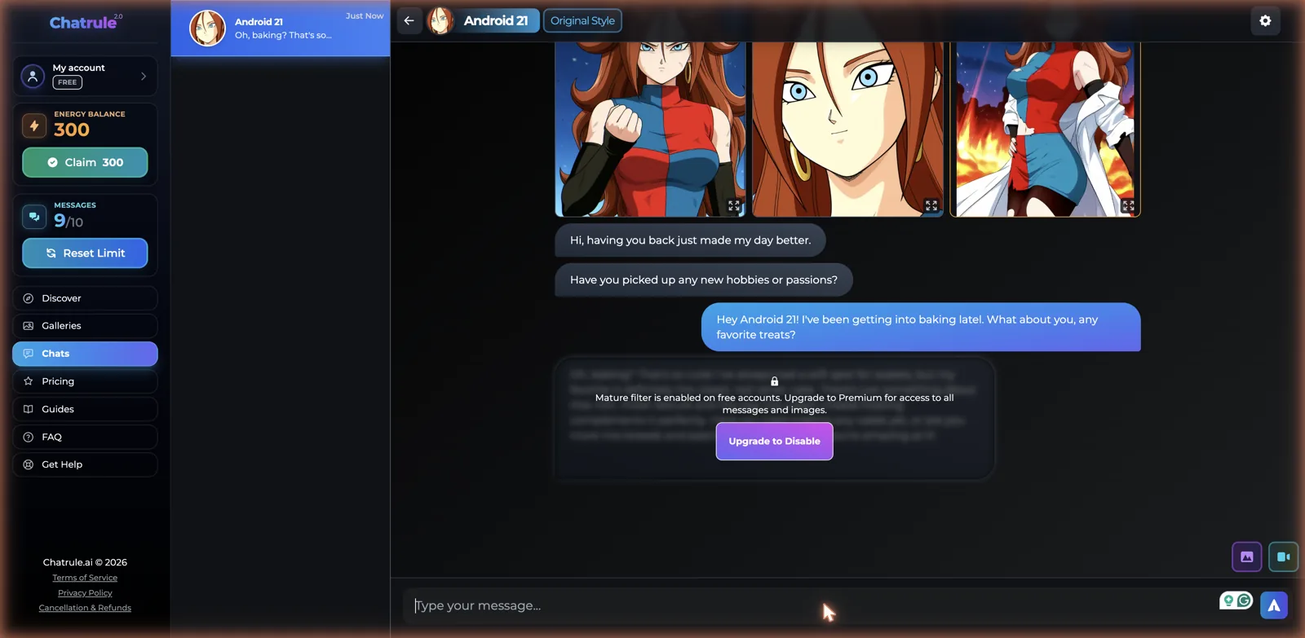This screenshot has width=1305, height=638.
Task: Request an image with picture icon
Action: click(1246, 557)
